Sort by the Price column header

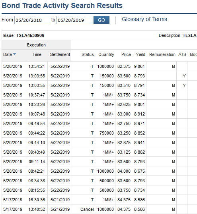click(x=126, y=54)
